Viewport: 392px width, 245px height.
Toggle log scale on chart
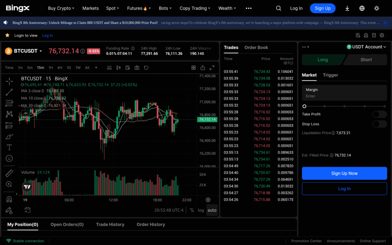(201, 210)
